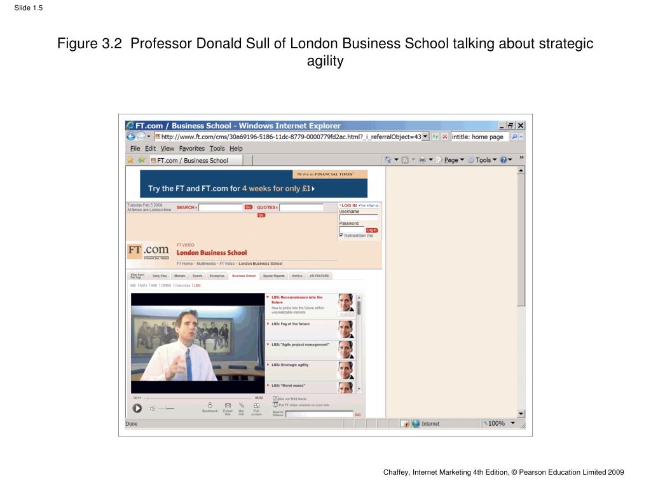Click the Play button on video player
651x488 pixels.
(137, 409)
